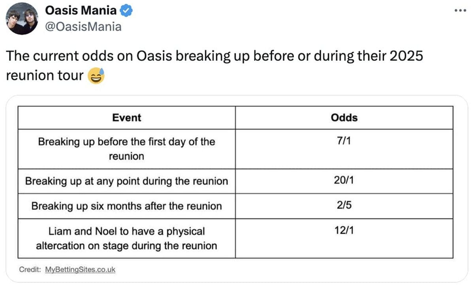Open the Oasis Mania profile avatar
The width and height of the screenshot is (474, 285).
click(22, 19)
